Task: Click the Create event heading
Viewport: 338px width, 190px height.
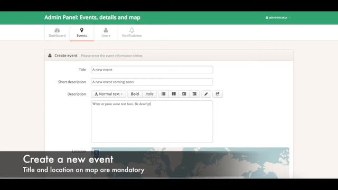Action: pyautogui.click(x=66, y=55)
